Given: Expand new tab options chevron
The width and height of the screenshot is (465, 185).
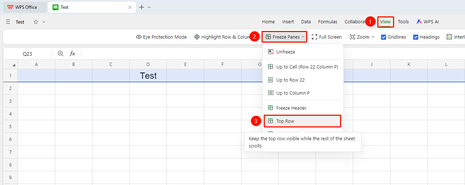Looking at the screenshot, I should [x=149, y=7].
